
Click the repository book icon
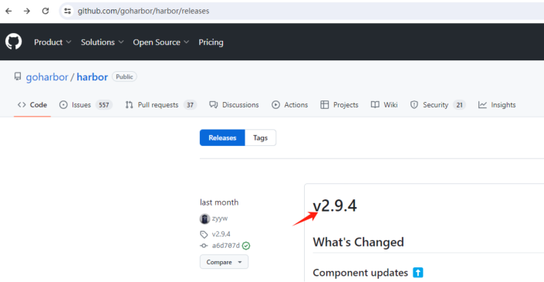(x=17, y=76)
